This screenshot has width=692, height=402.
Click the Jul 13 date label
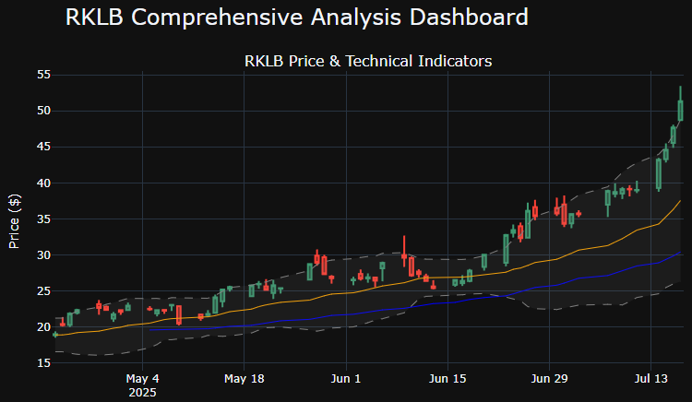651,379
